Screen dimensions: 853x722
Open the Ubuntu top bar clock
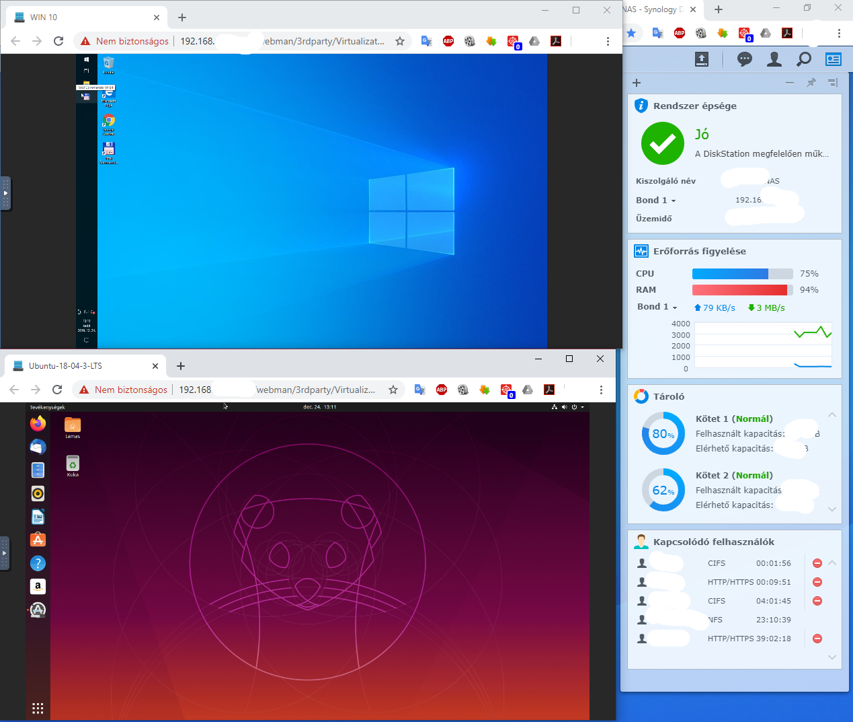[320, 407]
